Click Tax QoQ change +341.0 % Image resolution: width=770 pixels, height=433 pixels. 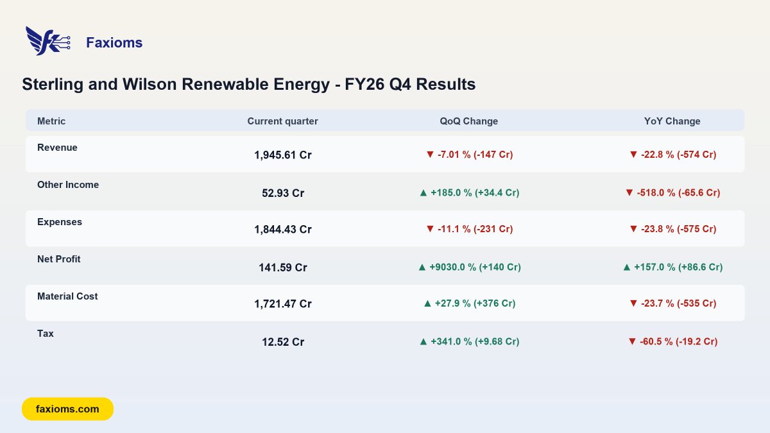(469, 342)
